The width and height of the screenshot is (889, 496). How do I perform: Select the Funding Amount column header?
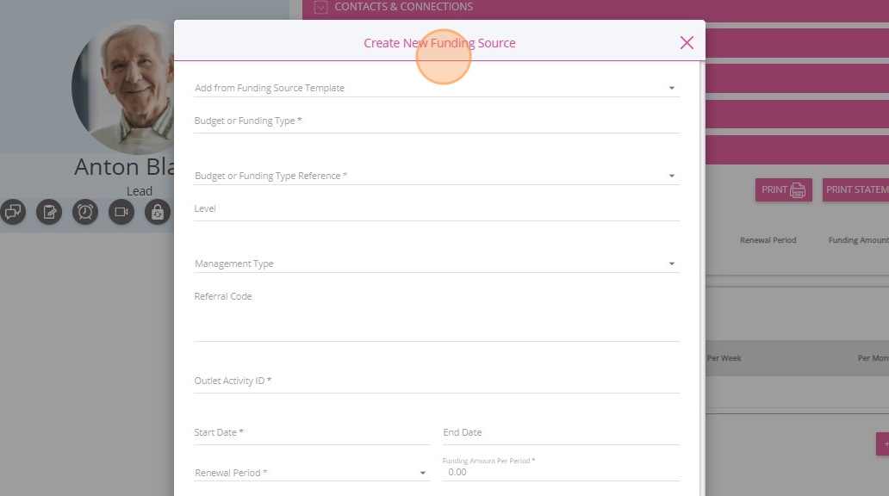(x=858, y=240)
